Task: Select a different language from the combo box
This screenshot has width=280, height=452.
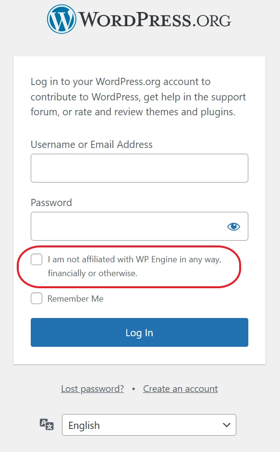Action: point(149,425)
